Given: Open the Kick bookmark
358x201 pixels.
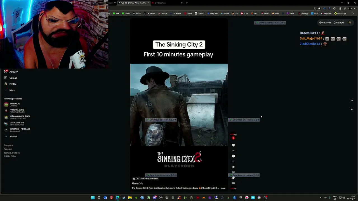Looking at the screenshot, I should pos(116,13).
